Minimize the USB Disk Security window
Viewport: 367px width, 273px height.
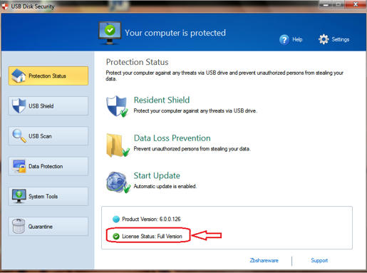pyautogui.click(x=326, y=4)
